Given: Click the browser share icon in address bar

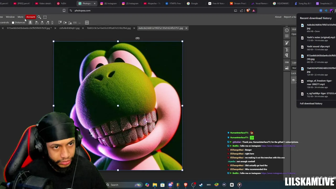Looking at the screenshot, I should click(241, 10).
